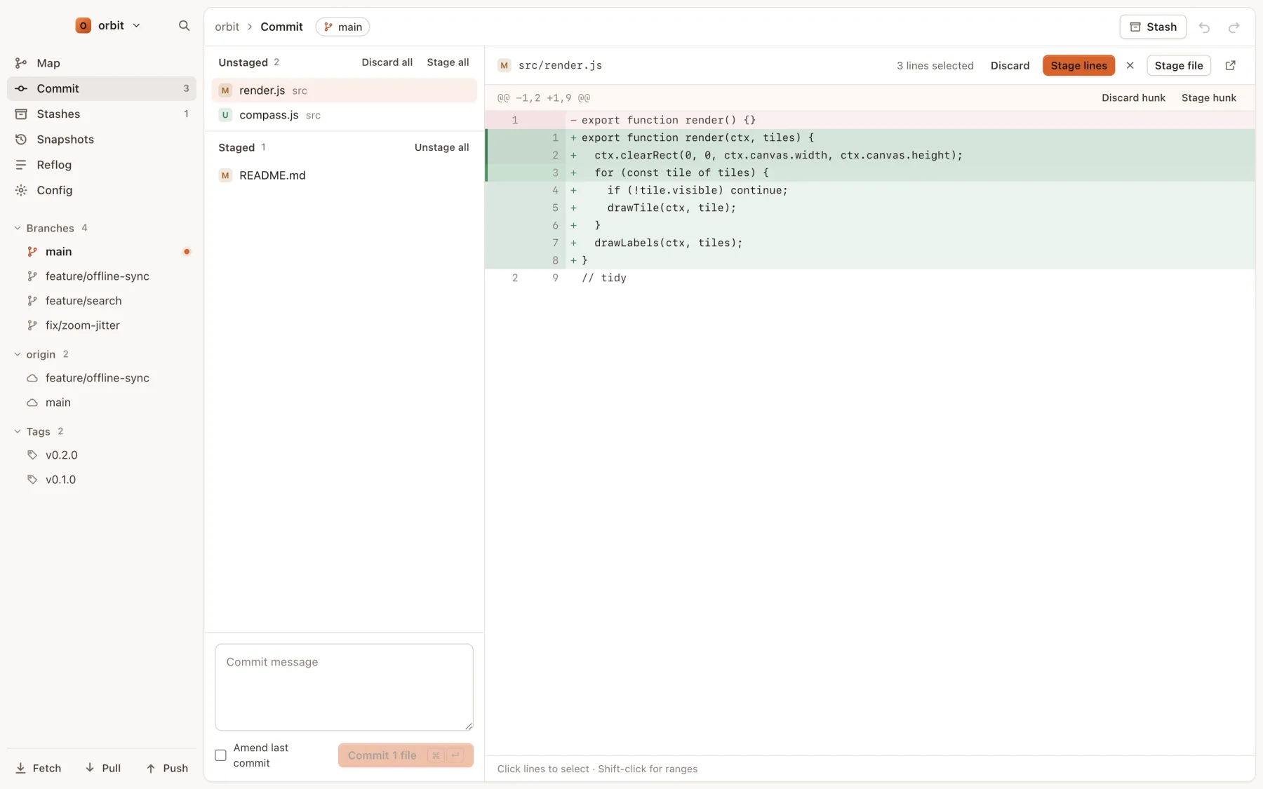Clear line selection with the X icon
The width and height of the screenshot is (1263, 789).
[1130, 65]
